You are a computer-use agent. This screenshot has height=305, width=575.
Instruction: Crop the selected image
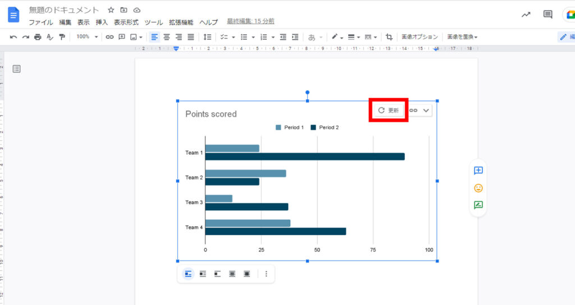[389, 37]
